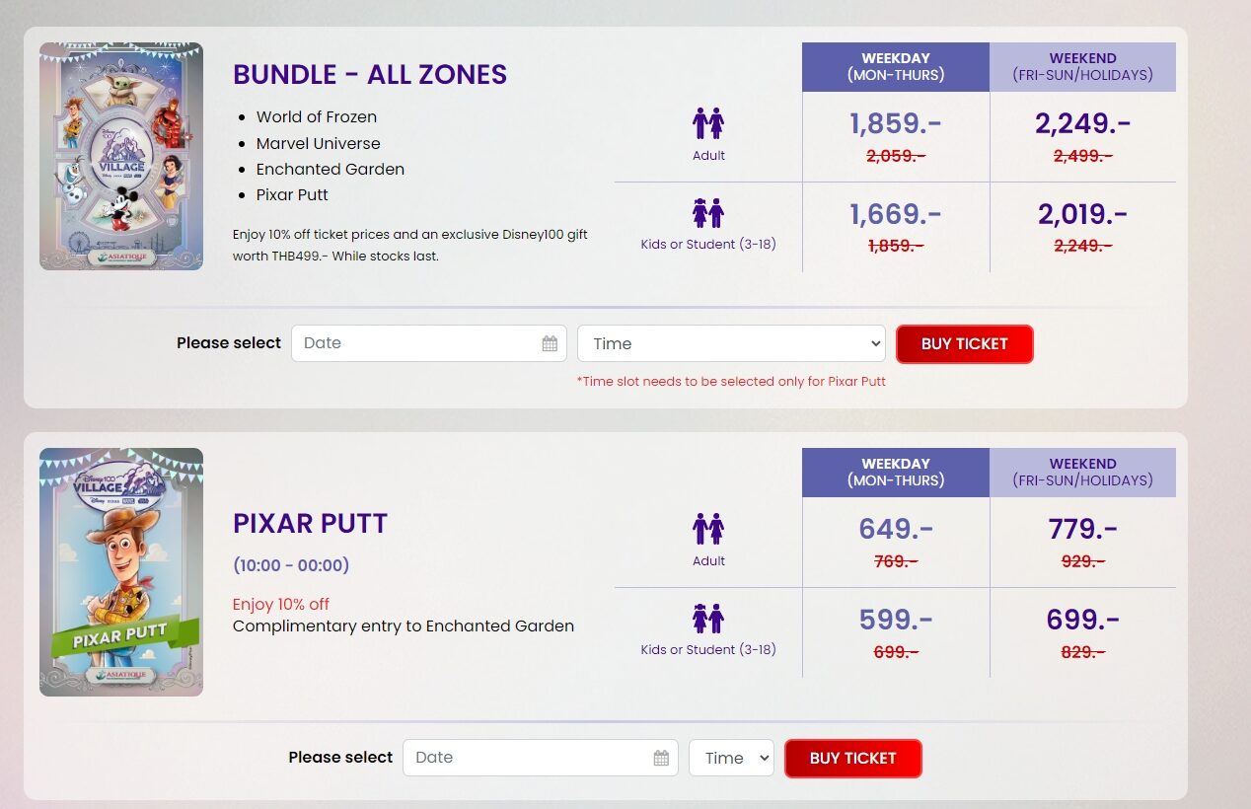1251x809 pixels.
Task: Click the Bundle - All Zones heading
Action: pos(370,75)
